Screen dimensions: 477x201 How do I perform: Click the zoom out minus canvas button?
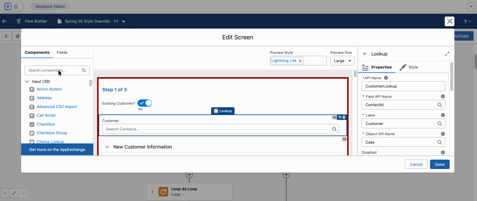(x=5, y=193)
